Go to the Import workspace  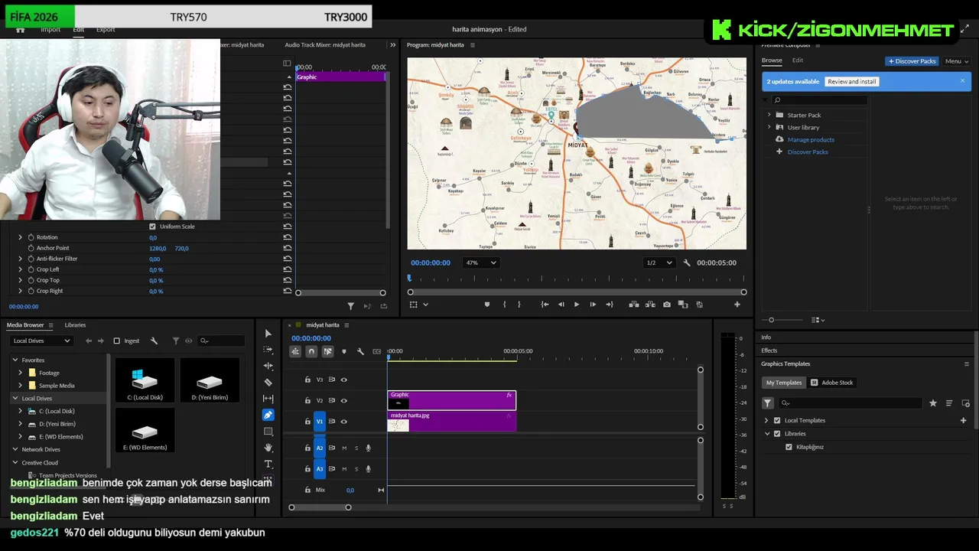click(50, 30)
